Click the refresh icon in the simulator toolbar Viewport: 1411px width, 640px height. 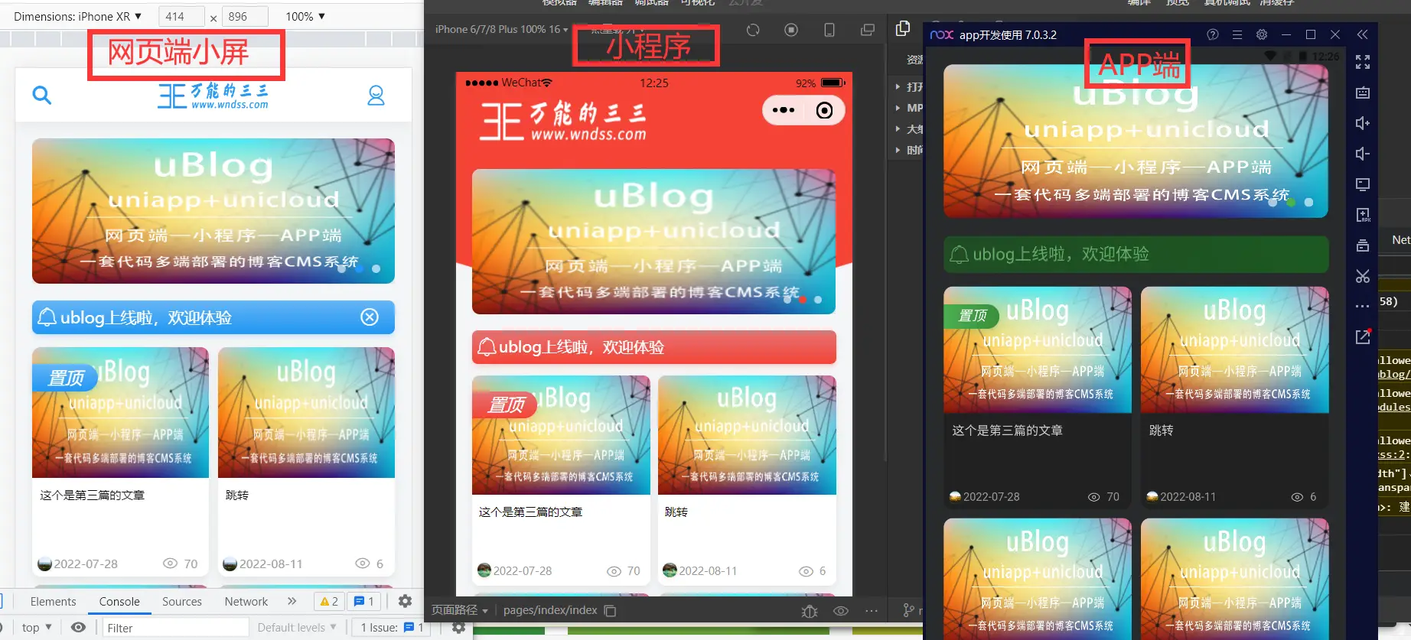click(x=753, y=30)
